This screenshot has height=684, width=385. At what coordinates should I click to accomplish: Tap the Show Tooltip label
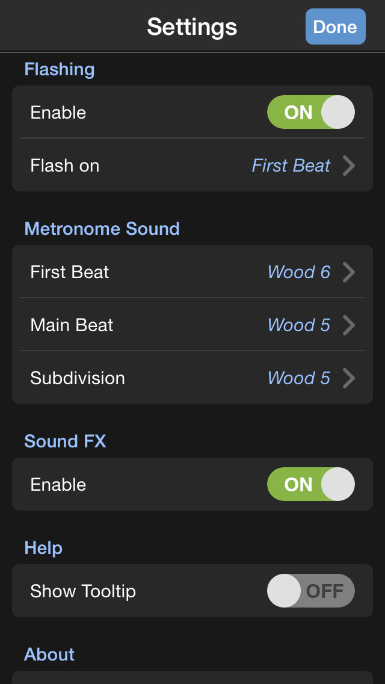point(83,591)
